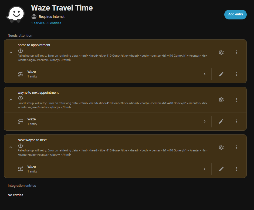Select Waze row under wayne to next appointment

(x=108, y=121)
